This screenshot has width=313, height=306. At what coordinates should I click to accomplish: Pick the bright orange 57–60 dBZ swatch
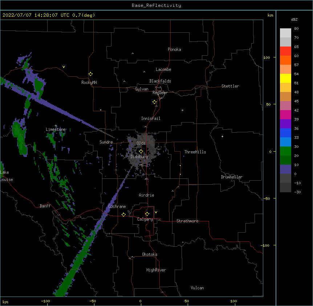[x=285, y=60]
